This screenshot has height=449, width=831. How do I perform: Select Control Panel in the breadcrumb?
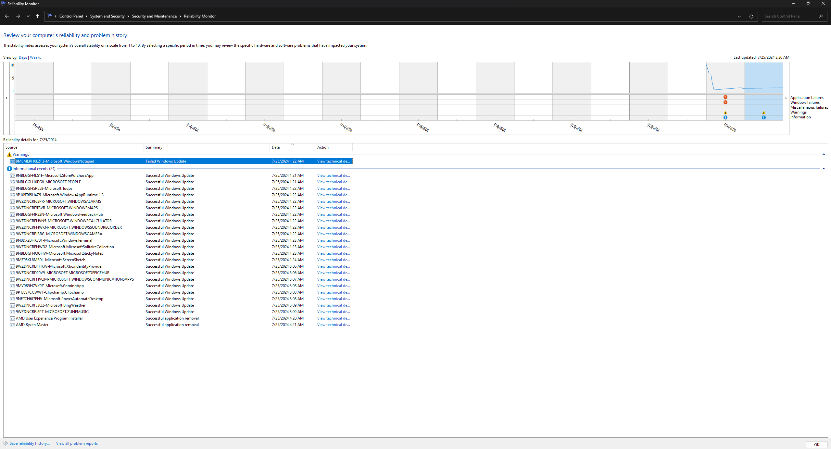[x=71, y=16]
